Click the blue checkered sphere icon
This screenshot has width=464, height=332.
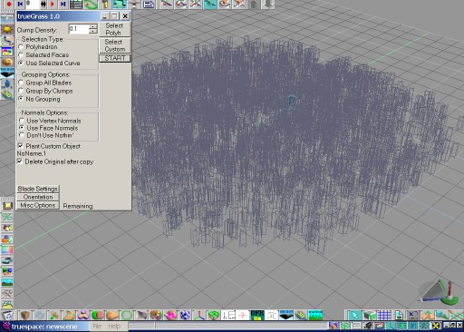[x=185, y=315]
